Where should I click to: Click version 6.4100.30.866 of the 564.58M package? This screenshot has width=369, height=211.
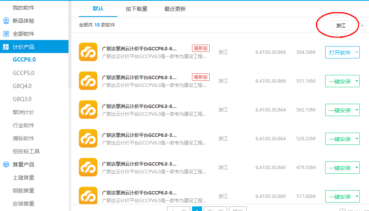(270, 52)
